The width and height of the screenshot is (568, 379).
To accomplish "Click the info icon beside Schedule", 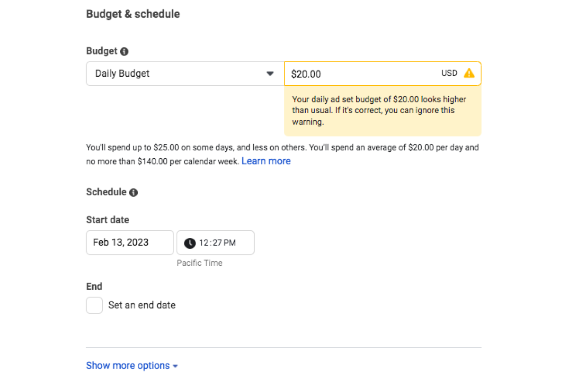I will point(133,192).
